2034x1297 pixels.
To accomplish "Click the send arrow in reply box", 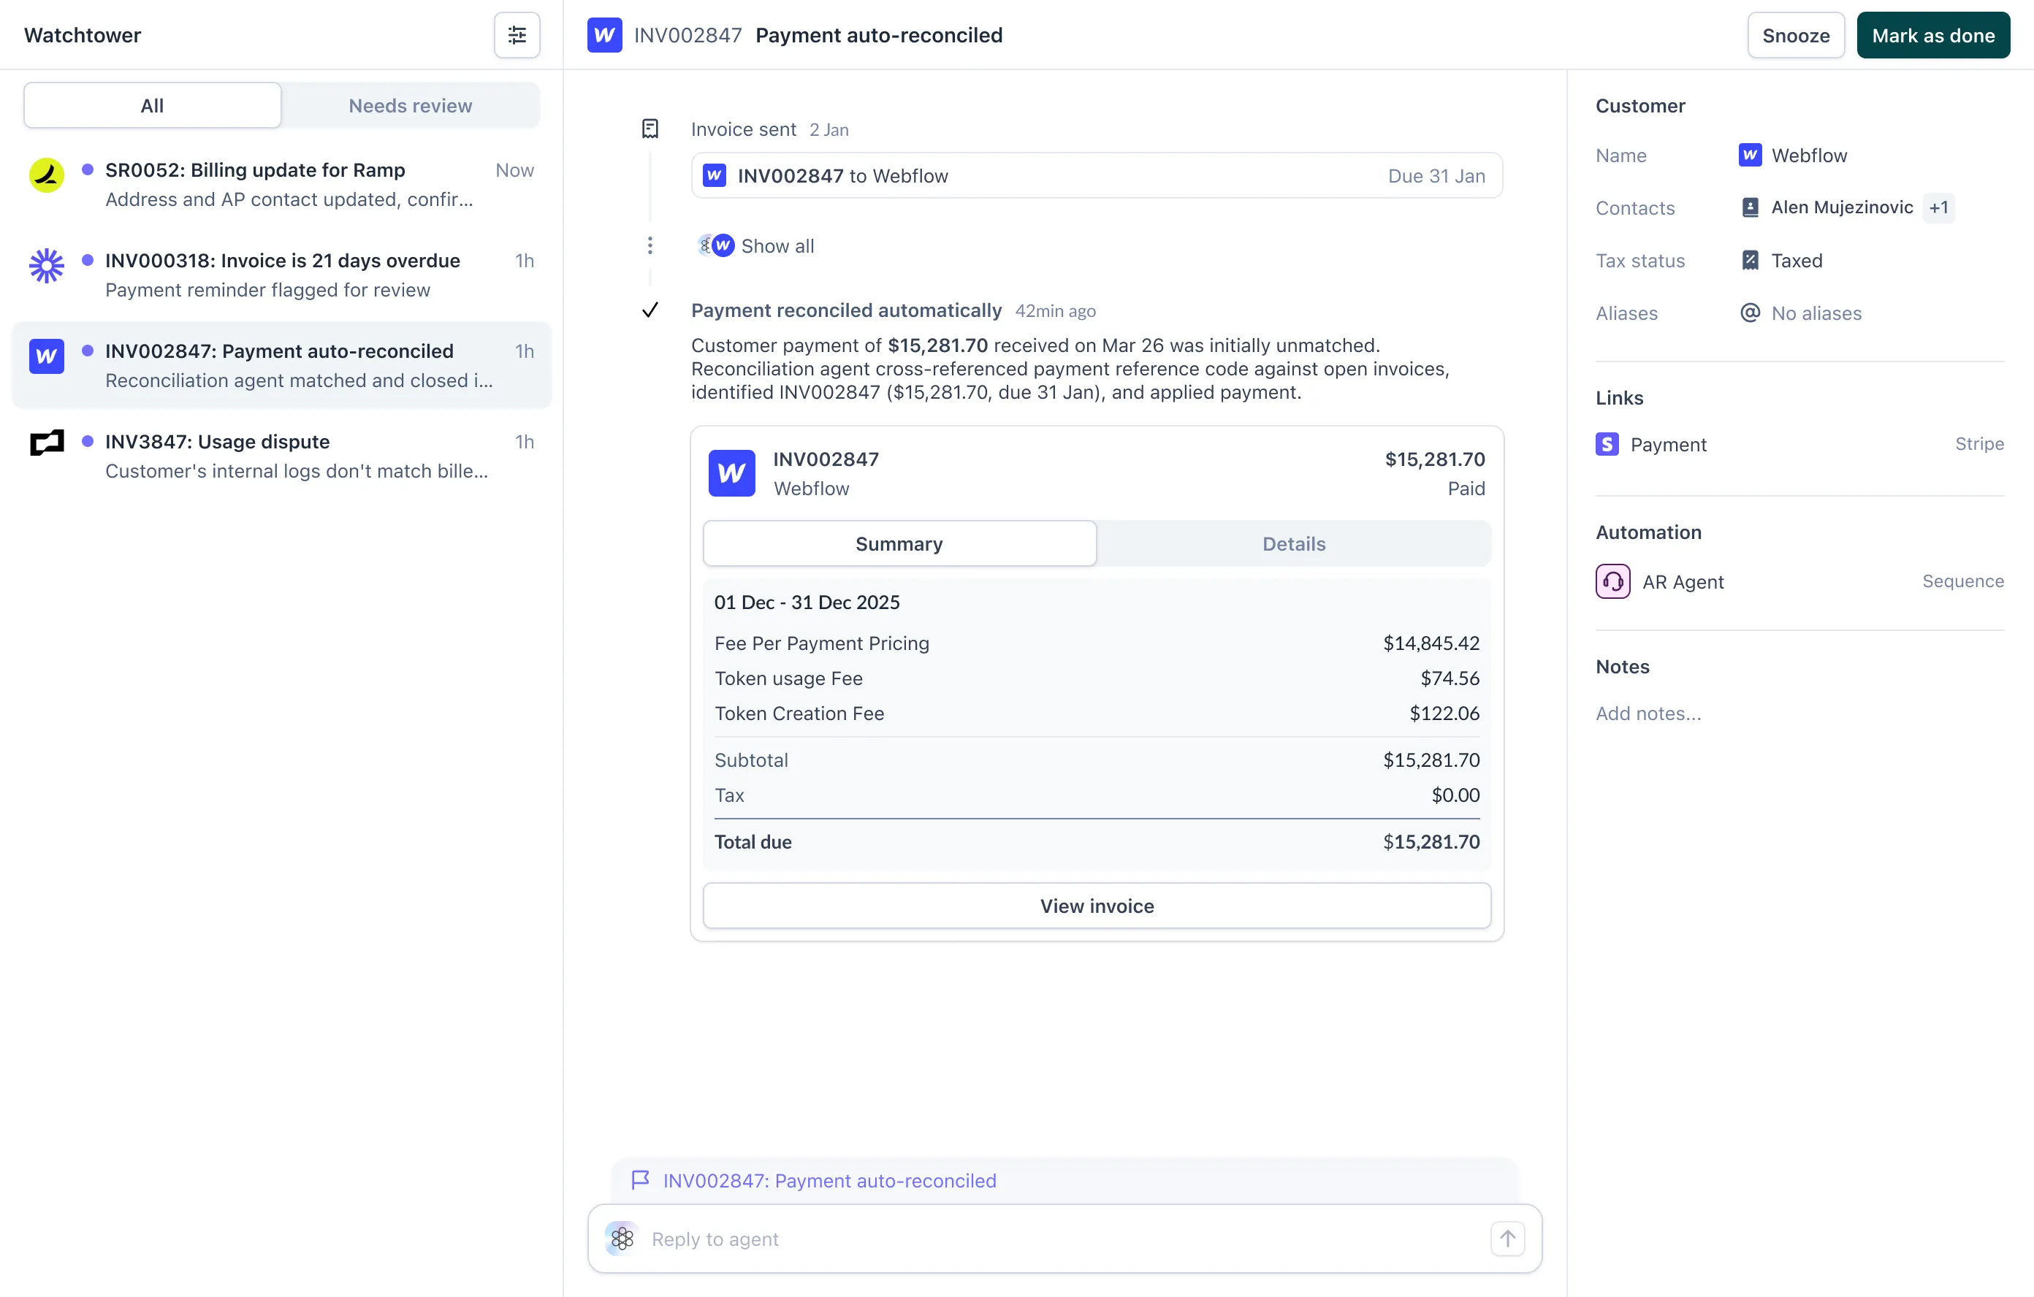I will (x=1507, y=1239).
